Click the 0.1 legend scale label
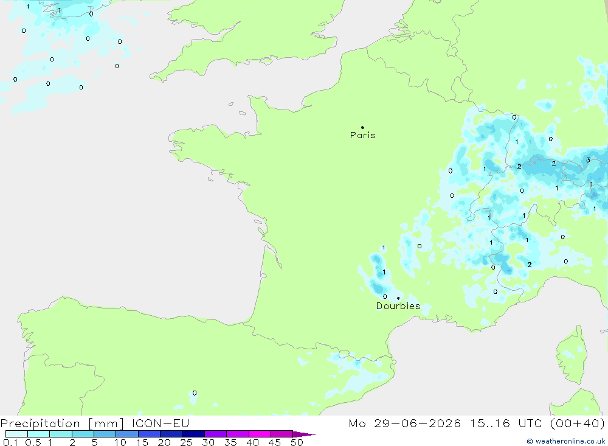The width and height of the screenshot is (608, 446). [10, 442]
